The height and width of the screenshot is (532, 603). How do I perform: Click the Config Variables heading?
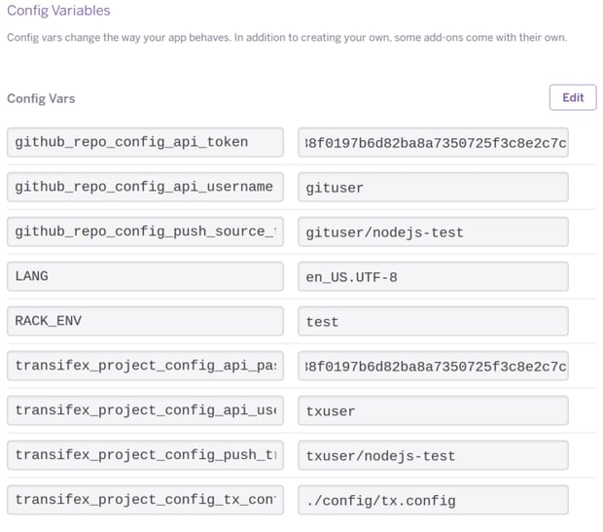click(58, 11)
